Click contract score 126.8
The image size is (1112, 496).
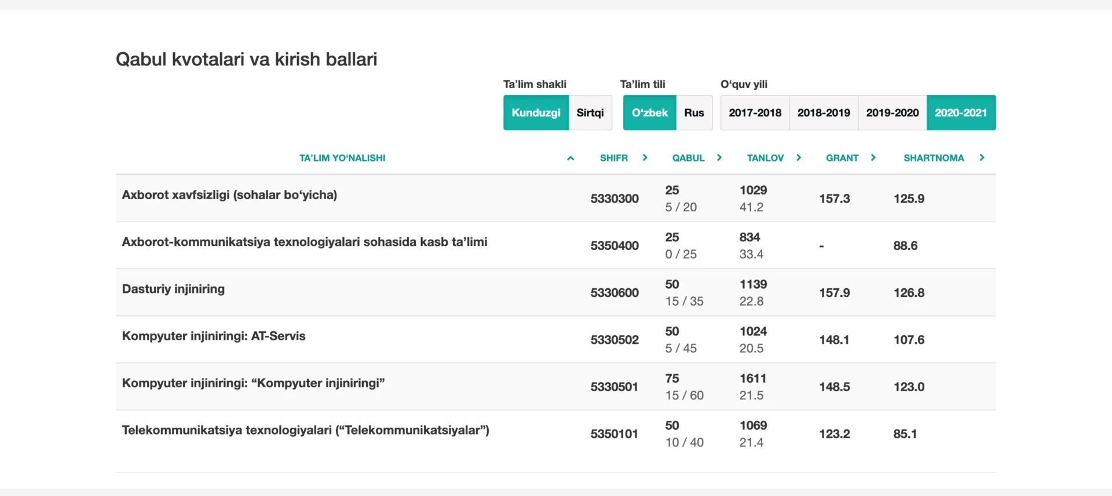coord(909,293)
